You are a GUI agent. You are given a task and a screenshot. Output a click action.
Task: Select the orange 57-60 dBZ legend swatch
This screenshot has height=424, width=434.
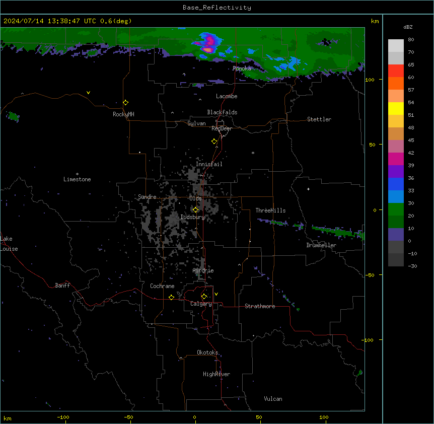point(396,83)
